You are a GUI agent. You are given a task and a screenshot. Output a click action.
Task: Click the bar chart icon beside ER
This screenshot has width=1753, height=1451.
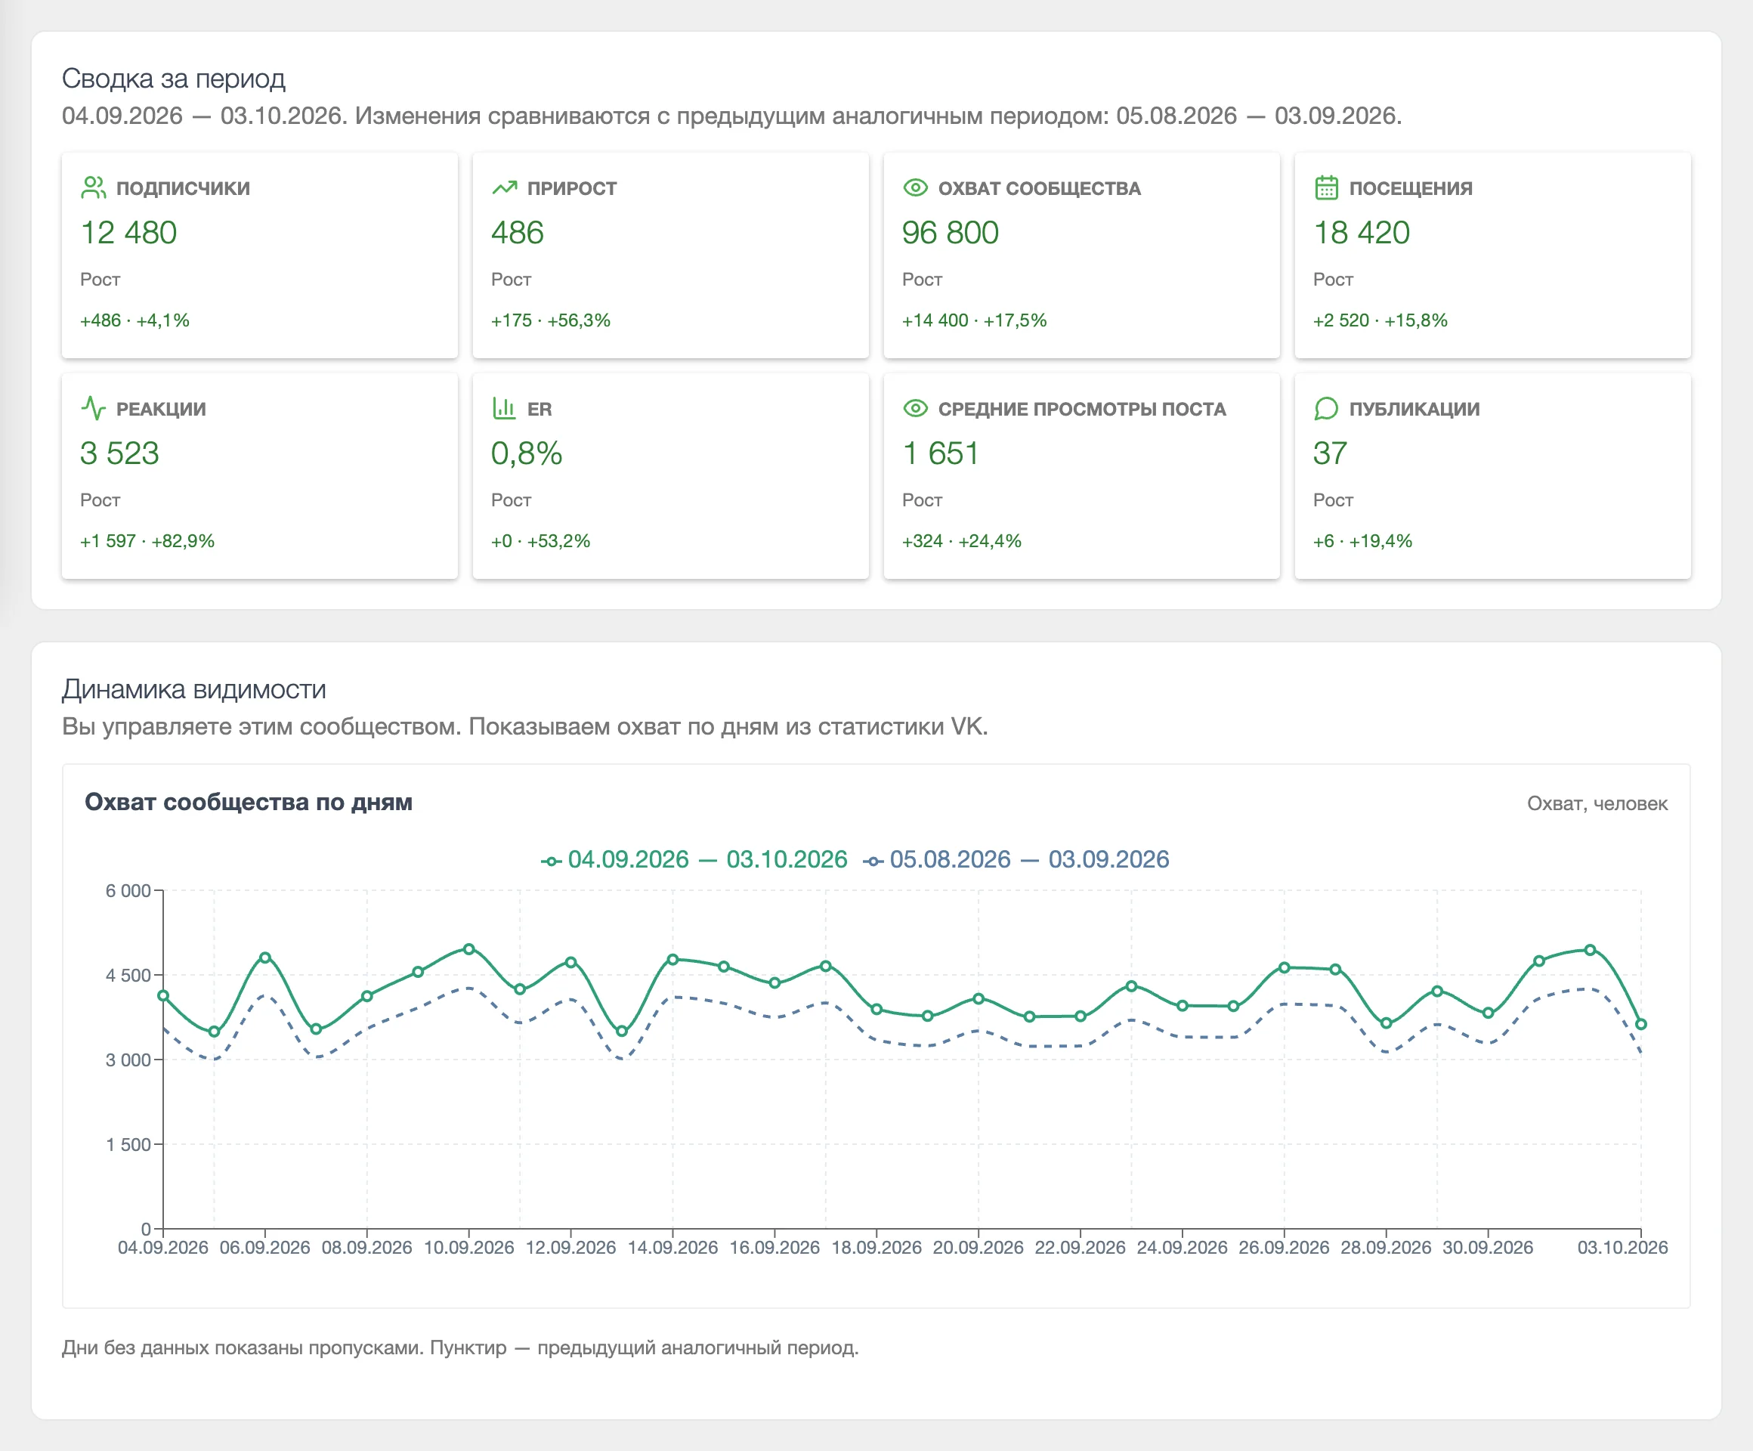coord(504,408)
